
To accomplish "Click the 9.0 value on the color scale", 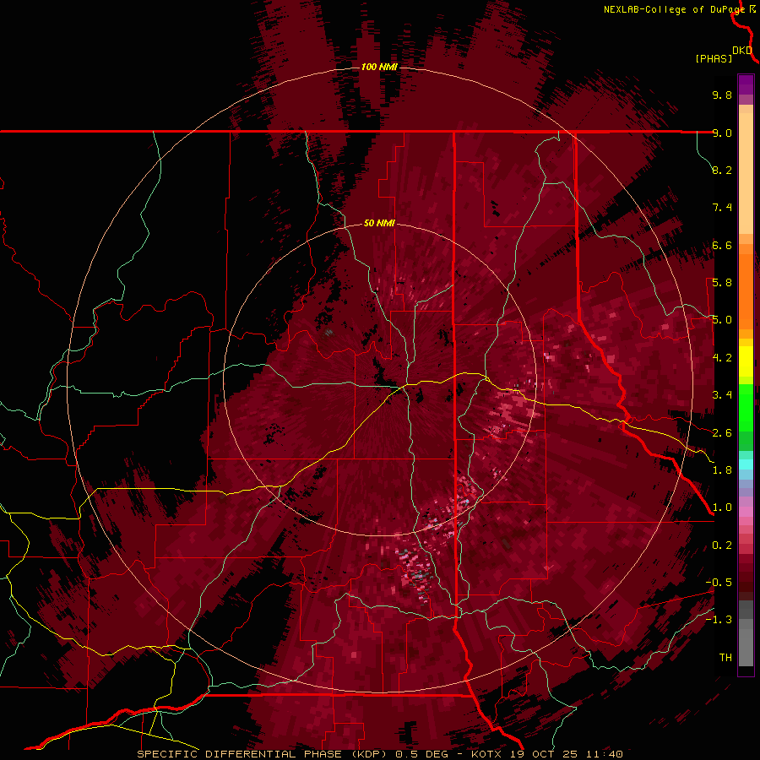I will pyautogui.click(x=722, y=133).
